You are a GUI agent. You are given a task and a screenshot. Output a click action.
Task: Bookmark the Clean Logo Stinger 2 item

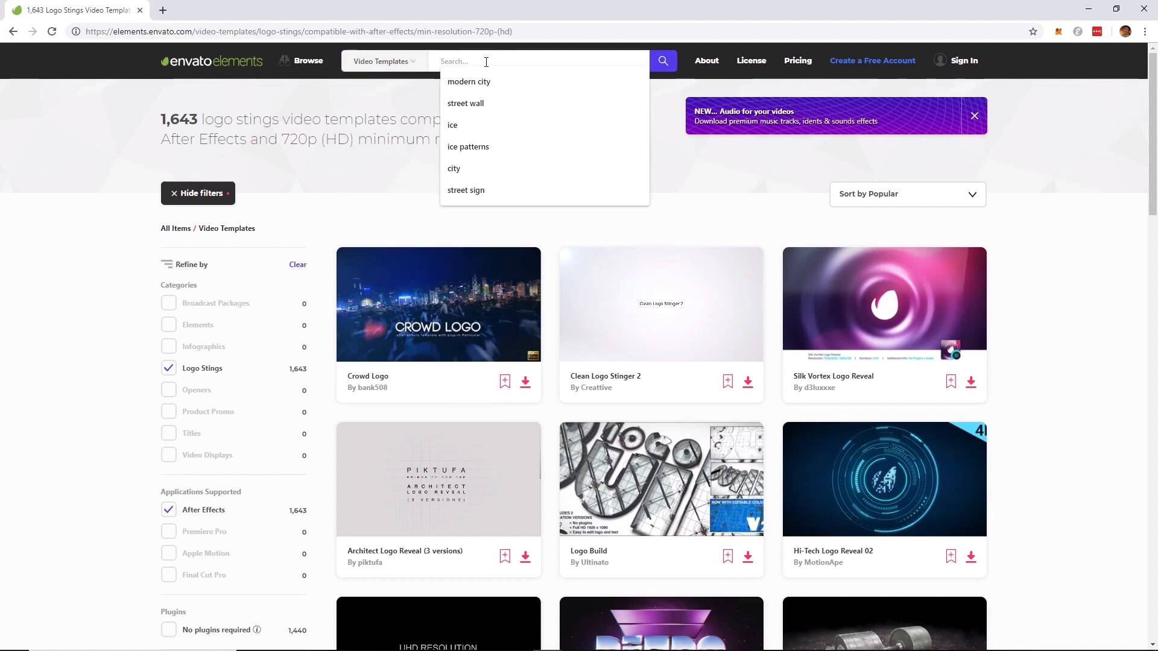click(727, 382)
